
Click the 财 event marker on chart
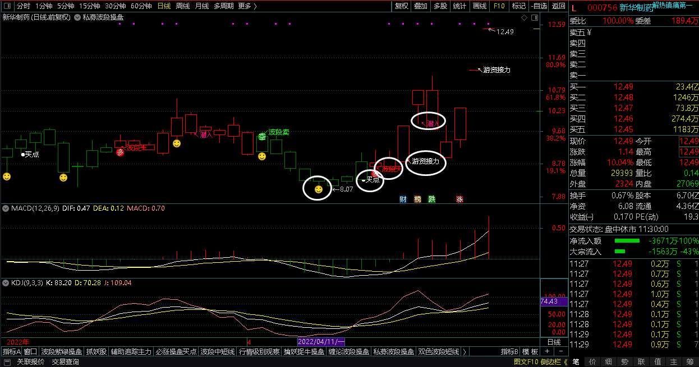click(x=402, y=199)
